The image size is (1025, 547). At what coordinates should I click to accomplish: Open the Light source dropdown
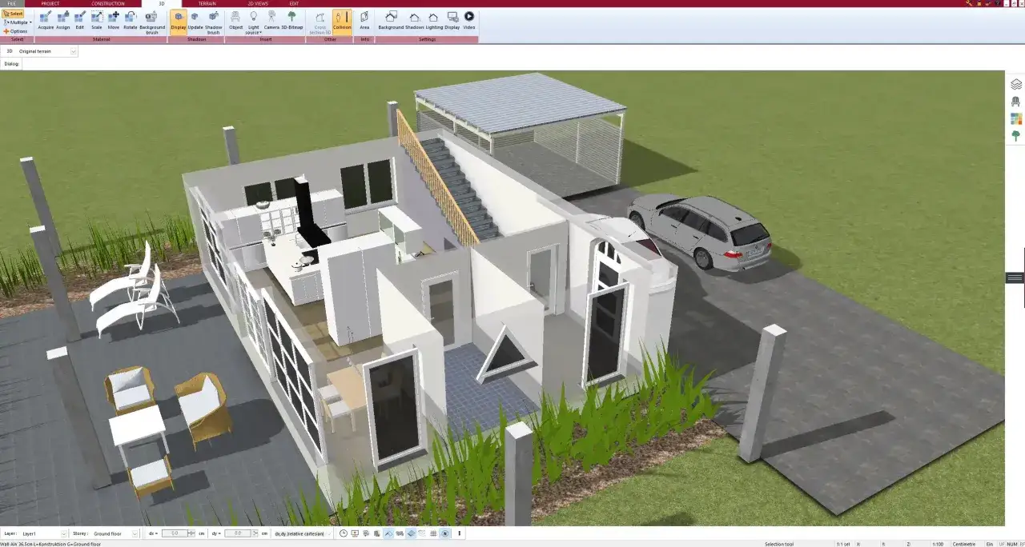[x=252, y=22]
